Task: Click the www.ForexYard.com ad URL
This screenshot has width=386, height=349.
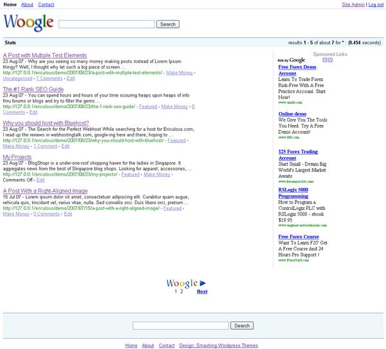Action: point(293,260)
